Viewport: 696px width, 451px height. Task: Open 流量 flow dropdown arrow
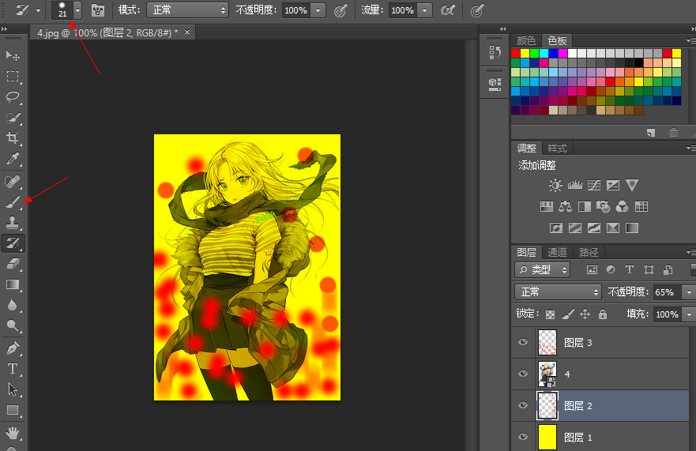(425, 10)
